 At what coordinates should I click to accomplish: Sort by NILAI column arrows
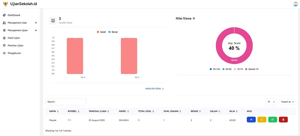(237, 111)
